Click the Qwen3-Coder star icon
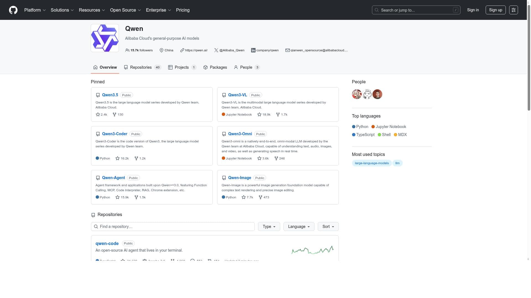531x298 pixels. (118, 158)
